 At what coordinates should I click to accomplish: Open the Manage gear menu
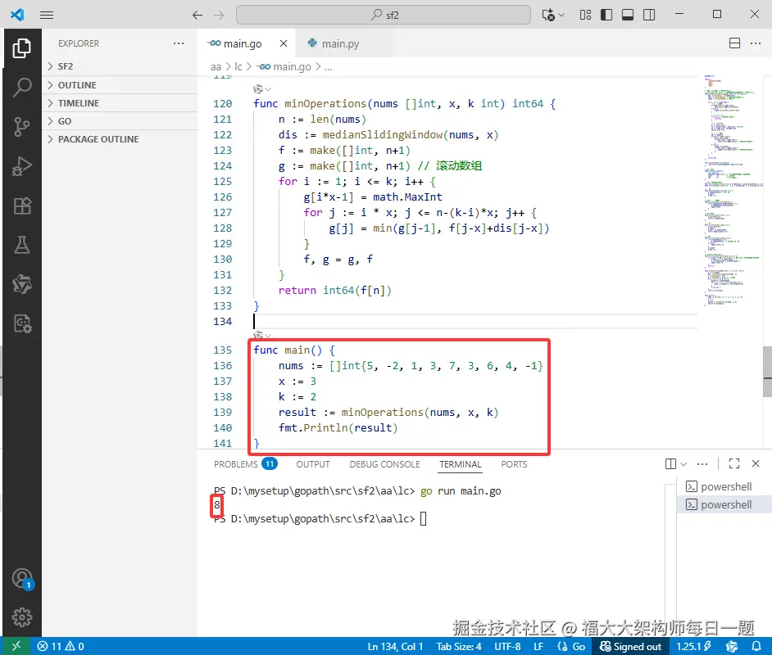pyautogui.click(x=21, y=617)
